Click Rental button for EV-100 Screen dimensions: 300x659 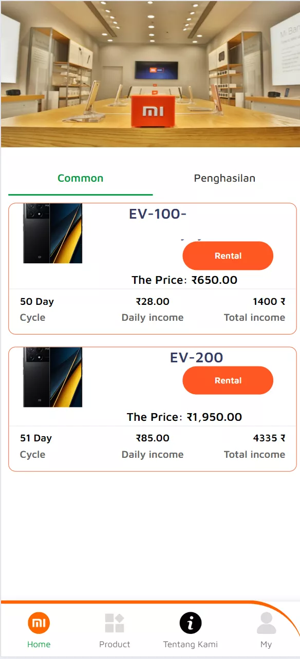coord(228,256)
